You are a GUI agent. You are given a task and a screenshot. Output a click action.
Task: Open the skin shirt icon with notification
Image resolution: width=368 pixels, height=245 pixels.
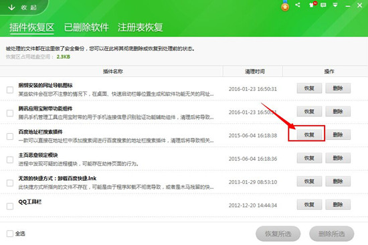point(312,5)
